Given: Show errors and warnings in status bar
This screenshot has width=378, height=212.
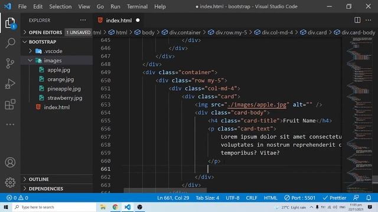Looking at the screenshot, I should (17, 198).
